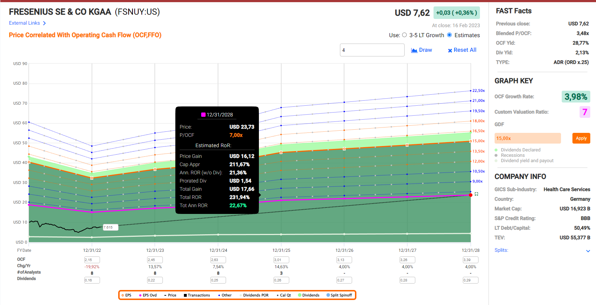Toggle the Dividends POR legend entry
Image resolution: width=596 pixels, height=305 pixels.
pyautogui.click(x=254, y=295)
